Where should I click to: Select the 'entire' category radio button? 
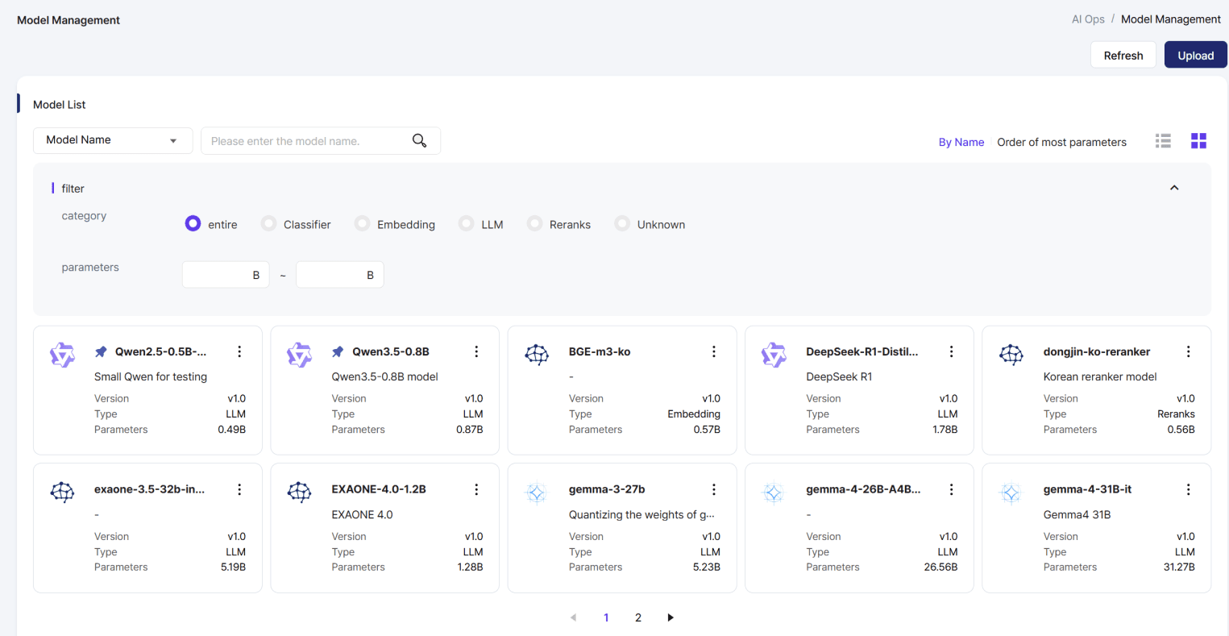(x=193, y=223)
